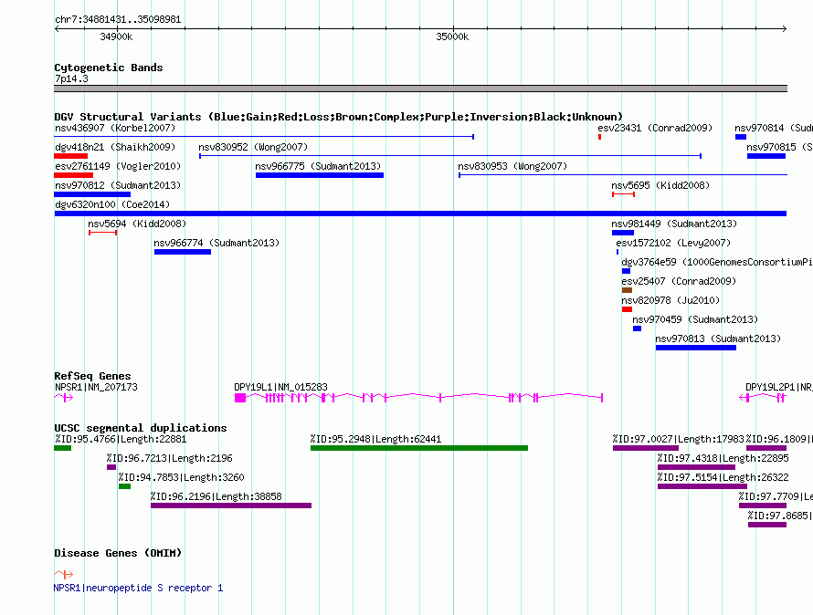The image size is (813, 615).
Task: Click the orange OMIM NPSR1 gene glyph
Action: 64,574
